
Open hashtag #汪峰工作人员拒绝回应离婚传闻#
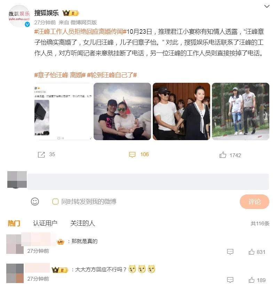(80, 32)
